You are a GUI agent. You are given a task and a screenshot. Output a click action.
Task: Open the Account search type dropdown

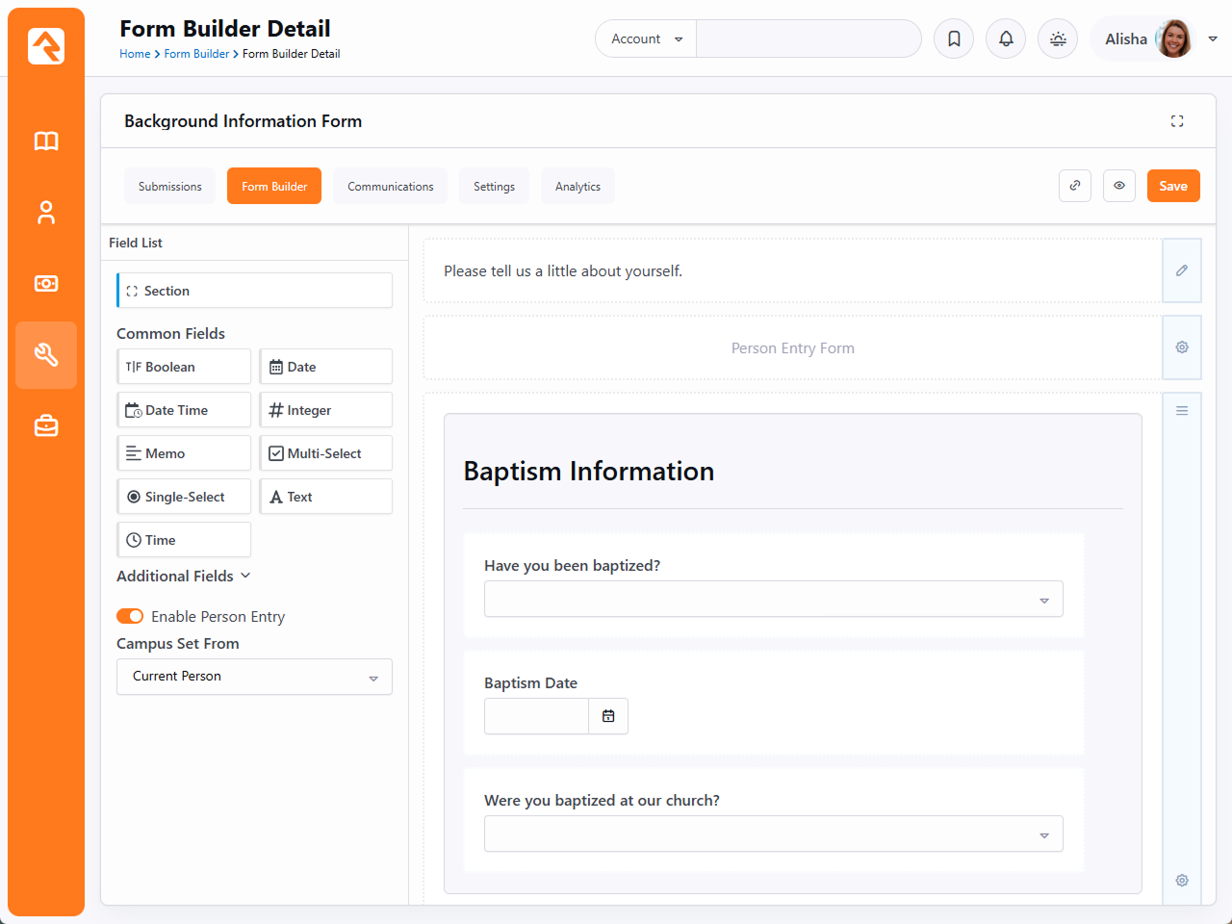[x=646, y=38]
